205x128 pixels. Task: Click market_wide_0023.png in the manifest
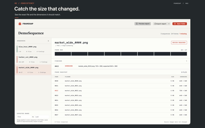click(73, 95)
